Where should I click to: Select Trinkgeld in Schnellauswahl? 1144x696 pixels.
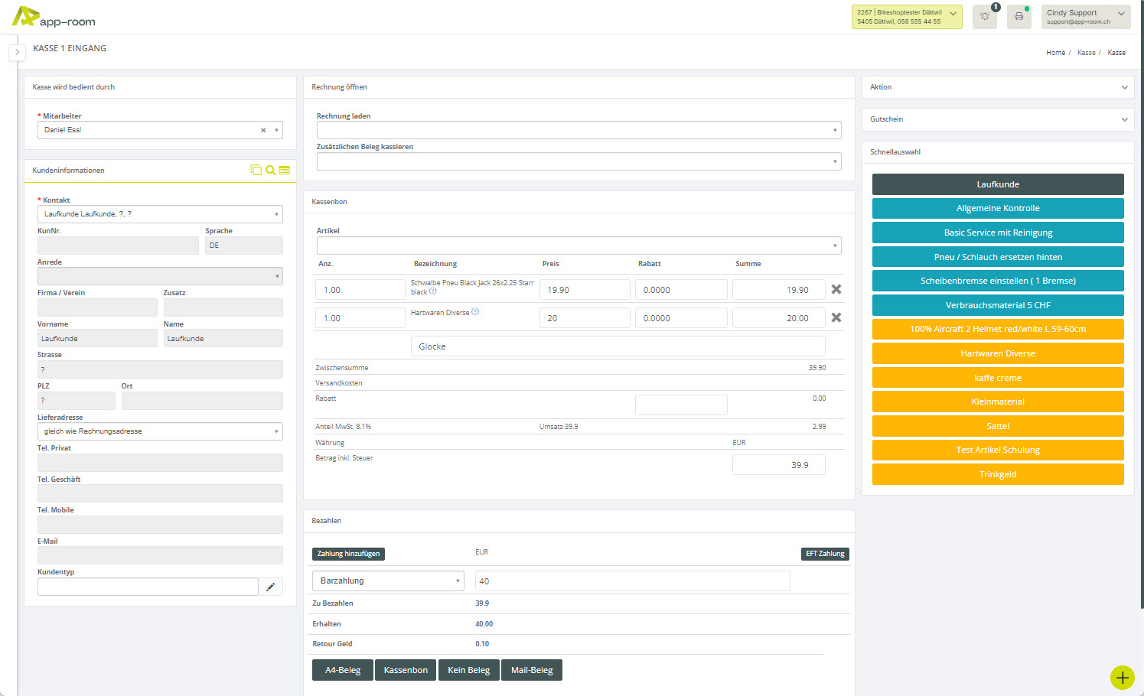[x=997, y=474]
